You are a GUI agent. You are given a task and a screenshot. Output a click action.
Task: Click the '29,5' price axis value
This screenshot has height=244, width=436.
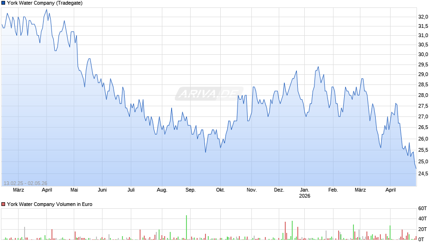click(x=423, y=65)
